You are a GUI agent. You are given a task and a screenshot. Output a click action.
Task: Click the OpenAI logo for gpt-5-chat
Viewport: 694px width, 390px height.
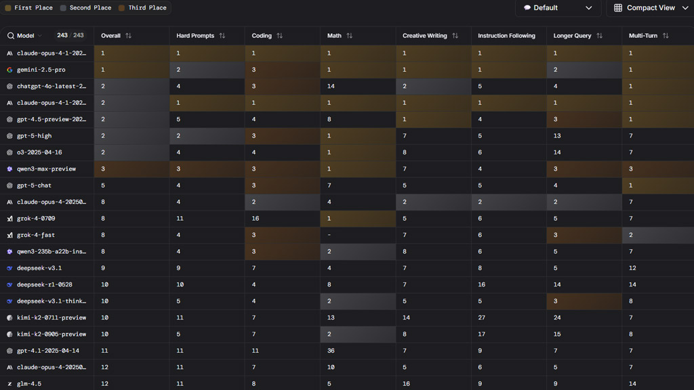coord(9,186)
